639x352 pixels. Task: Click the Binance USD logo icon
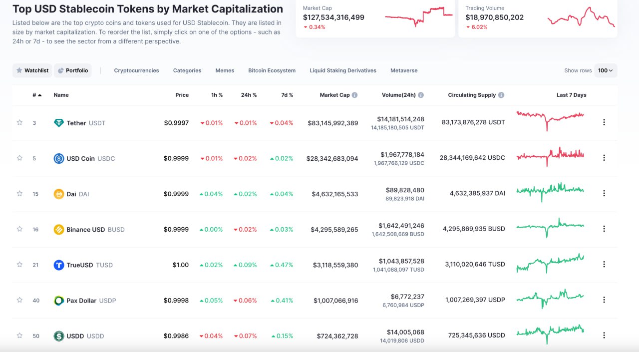[59, 230]
